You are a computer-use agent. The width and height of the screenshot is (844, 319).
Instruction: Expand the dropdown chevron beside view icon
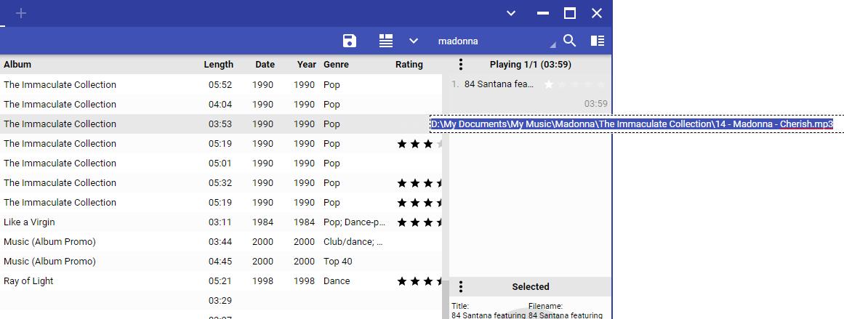(x=414, y=41)
